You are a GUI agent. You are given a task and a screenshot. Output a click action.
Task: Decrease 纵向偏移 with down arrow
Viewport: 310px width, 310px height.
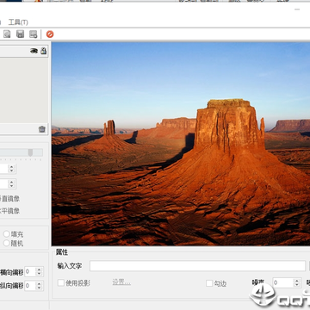click(x=40, y=288)
